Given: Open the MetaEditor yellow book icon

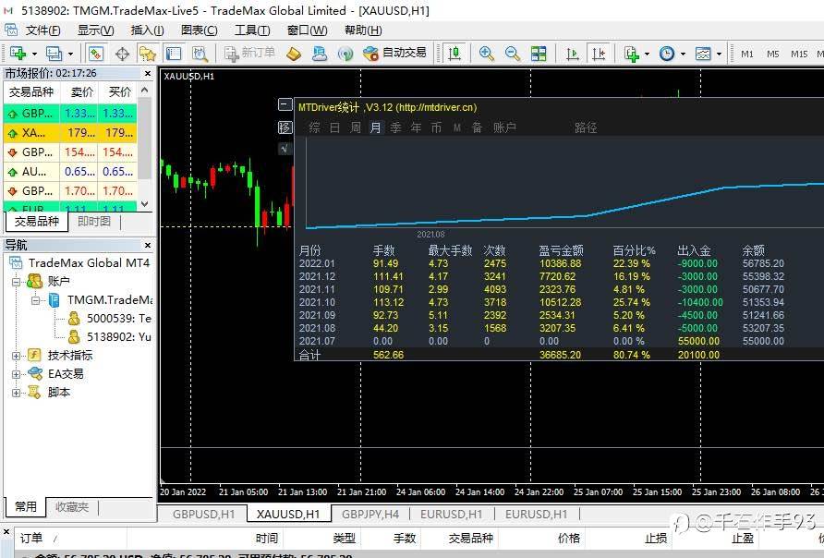Looking at the screenshot, I should click(x=294, y=53).
